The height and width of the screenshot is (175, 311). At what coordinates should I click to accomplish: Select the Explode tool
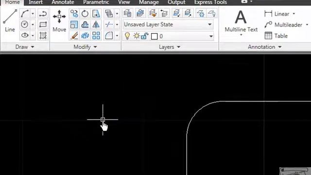click(85, 36)
